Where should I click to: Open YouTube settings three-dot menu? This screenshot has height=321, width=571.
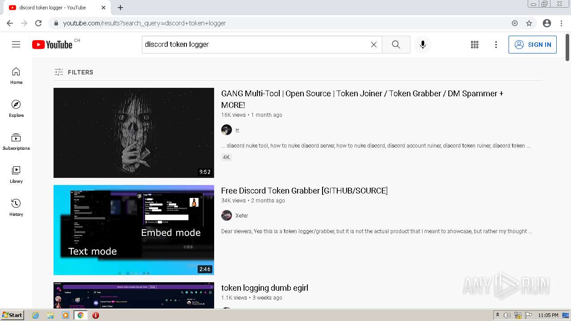[496, 45]
